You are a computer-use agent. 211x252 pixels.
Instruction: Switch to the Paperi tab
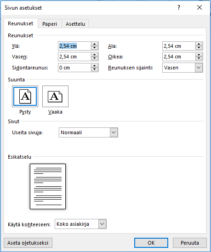50,24
